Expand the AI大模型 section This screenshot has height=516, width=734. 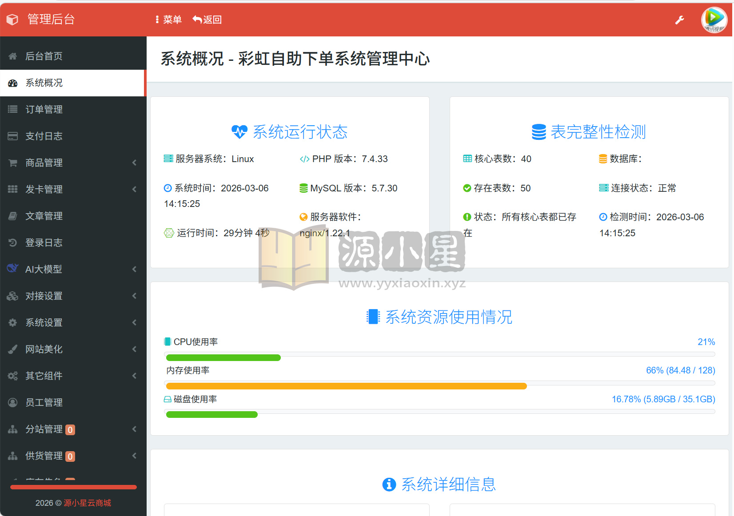(x=134, y=269)
